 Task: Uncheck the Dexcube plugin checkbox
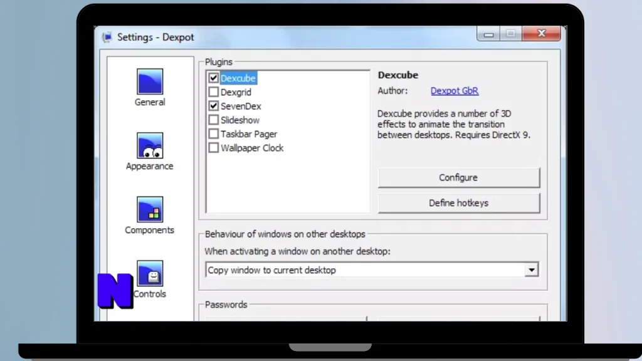pyautogui.click(x=213, y=78)
